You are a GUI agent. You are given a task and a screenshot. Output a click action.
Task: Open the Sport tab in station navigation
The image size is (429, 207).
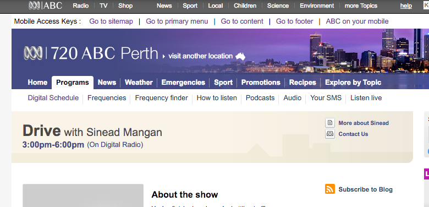click(x=223, y=83)
